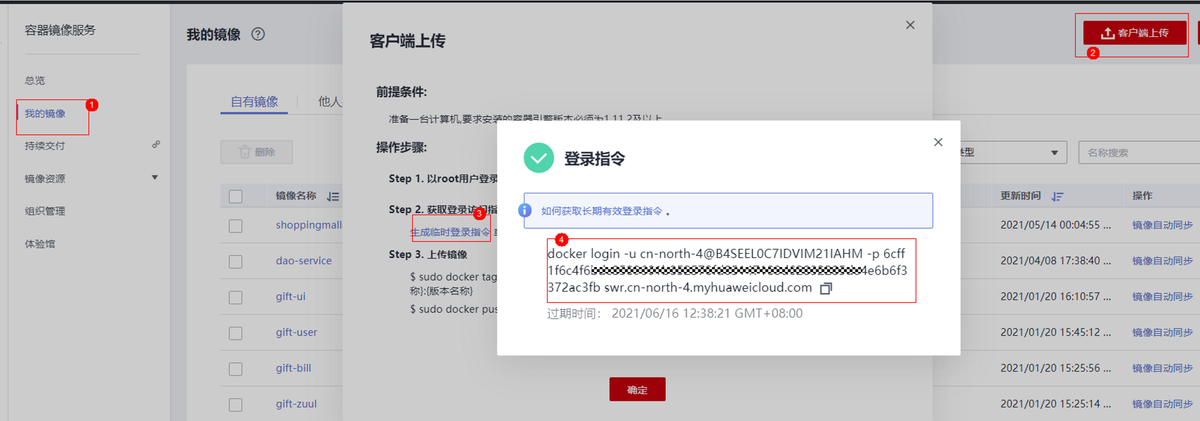Viewport: 1200px width, 421px height.
Task: Open 我的镜像 in the sidebar
Action: coord(45,114)
